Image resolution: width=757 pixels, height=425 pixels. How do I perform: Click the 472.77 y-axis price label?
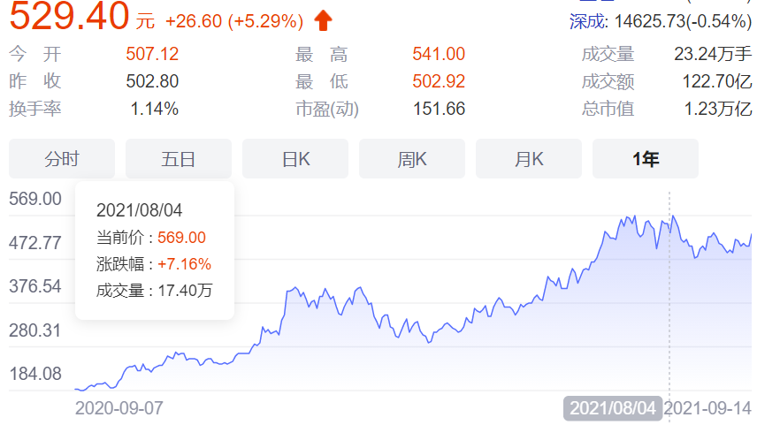(35, 242)
